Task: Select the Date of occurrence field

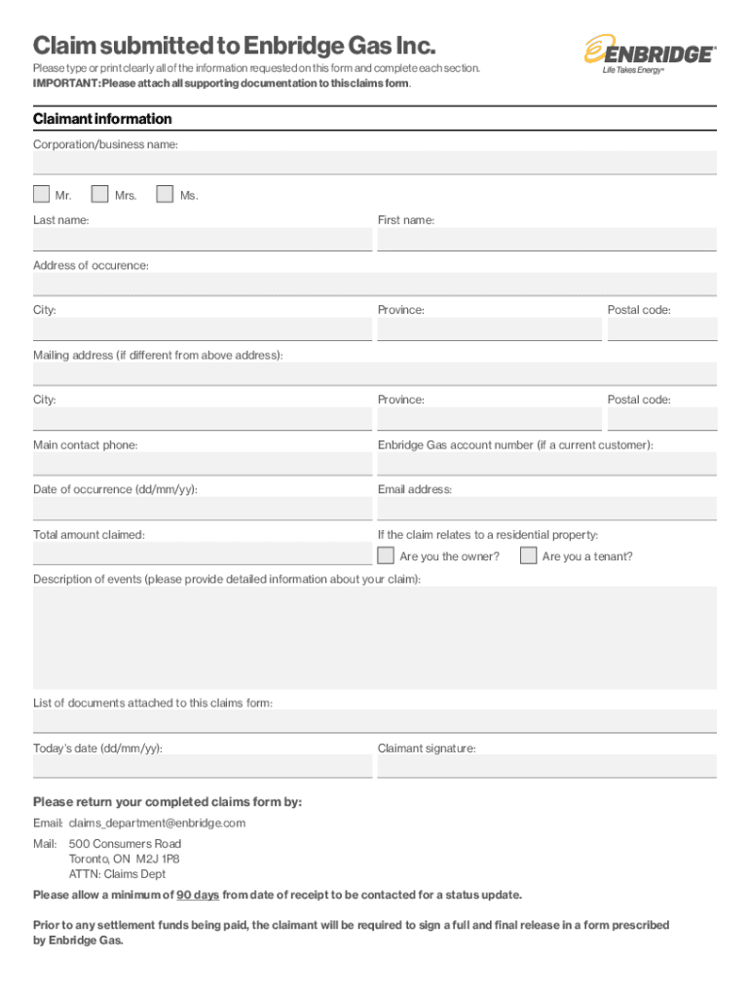Action: coord(202,508)
